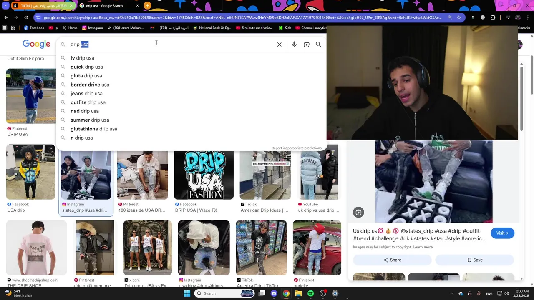Open x.com Drip drop USA thumbnail
The width and height of the screenshot is (534, 300).
click(x=148, y=248)
